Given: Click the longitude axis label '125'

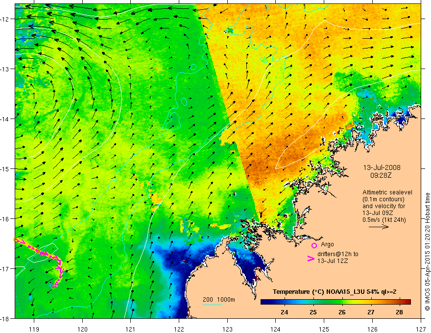Looking at the screenshot, I should coord(324,329).
